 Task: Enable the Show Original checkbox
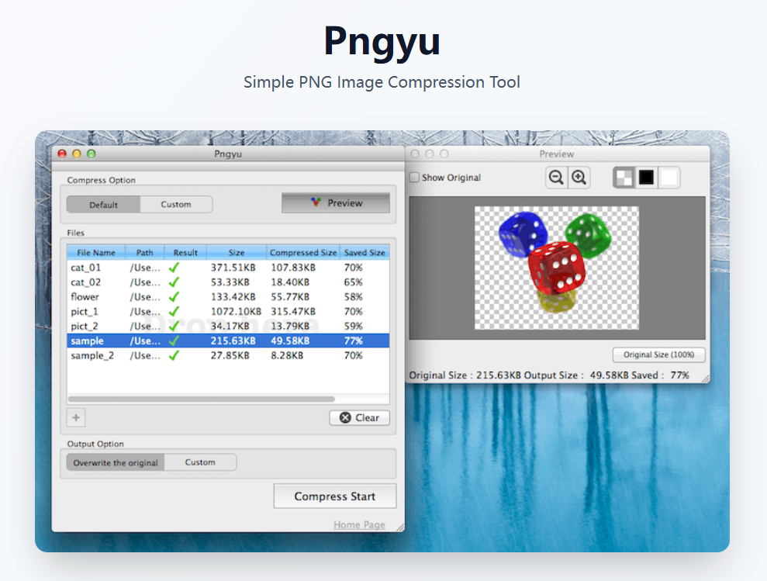[x=413, y=177]
